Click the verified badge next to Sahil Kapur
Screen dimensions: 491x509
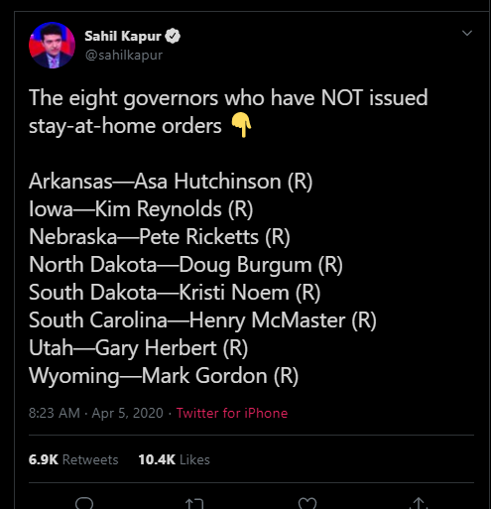(173, 36)
